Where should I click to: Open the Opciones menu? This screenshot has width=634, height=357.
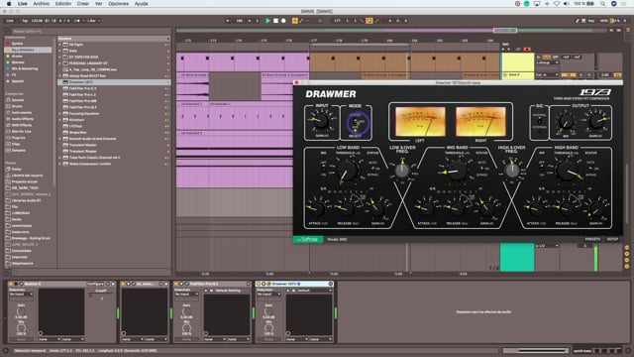(x=118, y=4)
